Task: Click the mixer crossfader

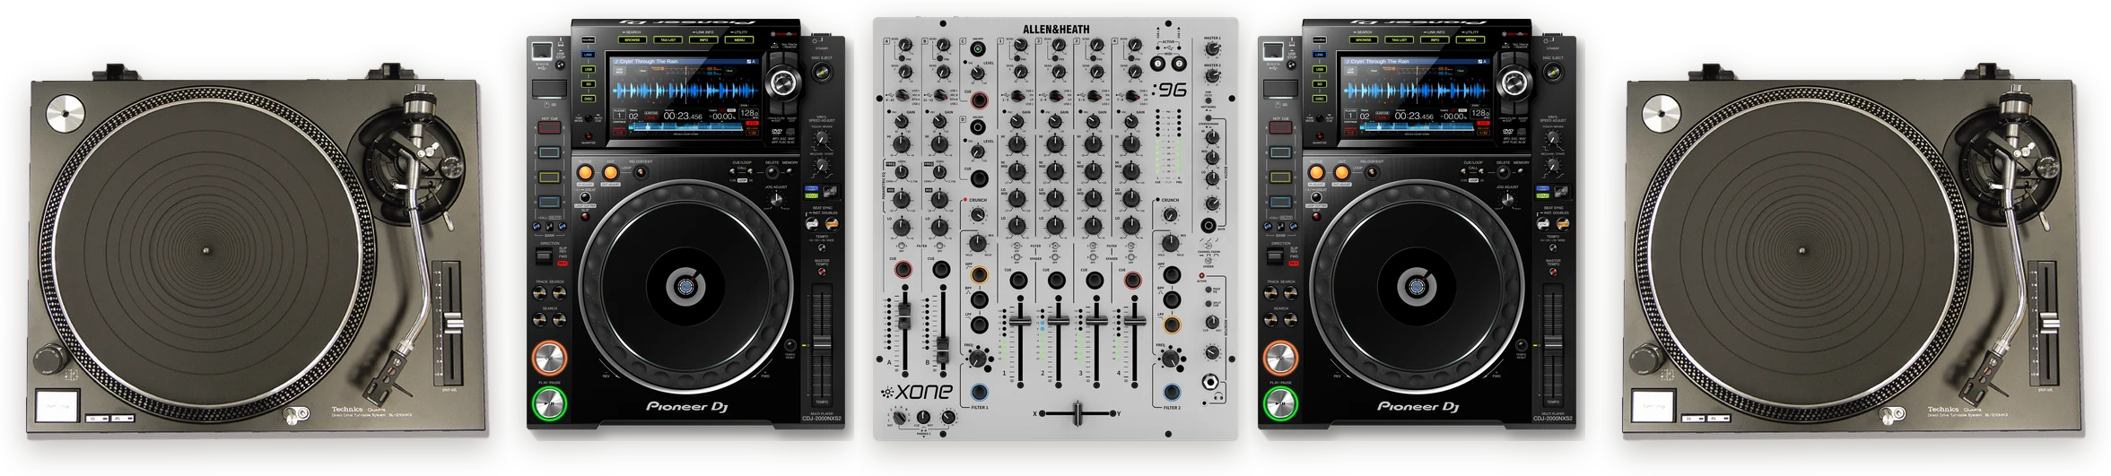Action: (x=1077, y=413)
